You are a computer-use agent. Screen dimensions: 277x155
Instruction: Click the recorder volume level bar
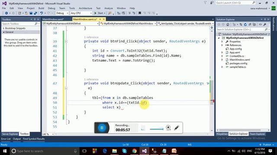tap(156, 129)
